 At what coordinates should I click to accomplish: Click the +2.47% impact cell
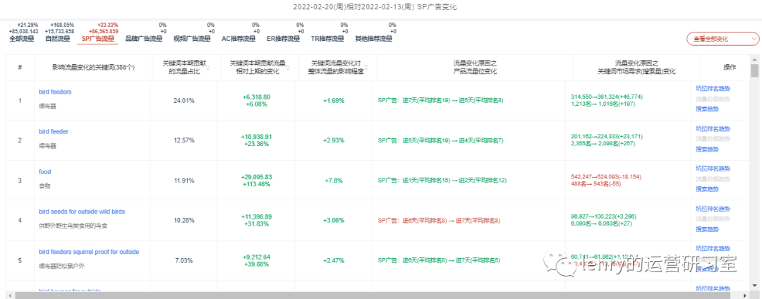point(333,261)
